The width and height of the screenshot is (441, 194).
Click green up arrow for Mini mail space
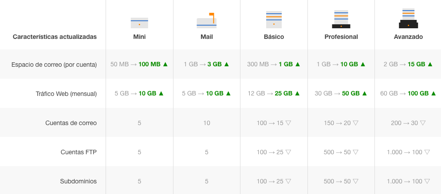click(165, 64)
